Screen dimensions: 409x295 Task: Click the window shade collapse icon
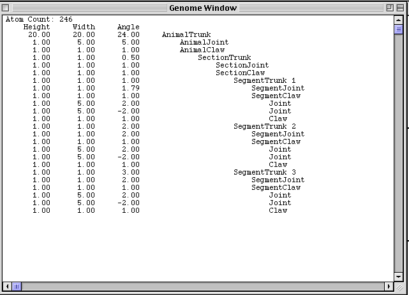(400, 8)
